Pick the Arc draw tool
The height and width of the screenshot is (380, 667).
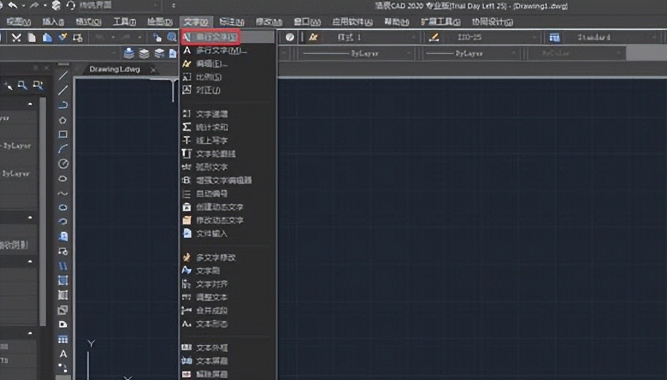point(63,149)
